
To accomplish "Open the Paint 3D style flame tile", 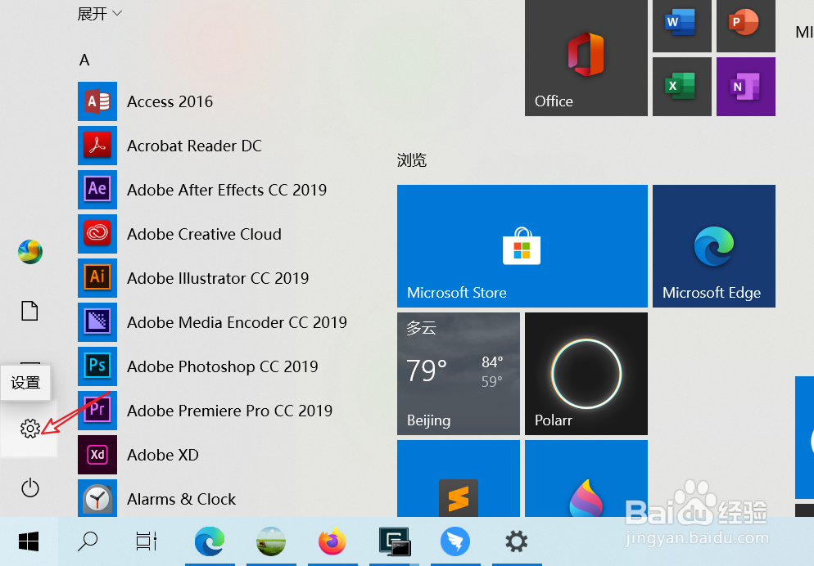I will 586,478.
